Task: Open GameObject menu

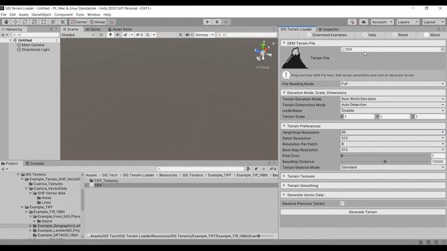Action: (x=41, y=15)
